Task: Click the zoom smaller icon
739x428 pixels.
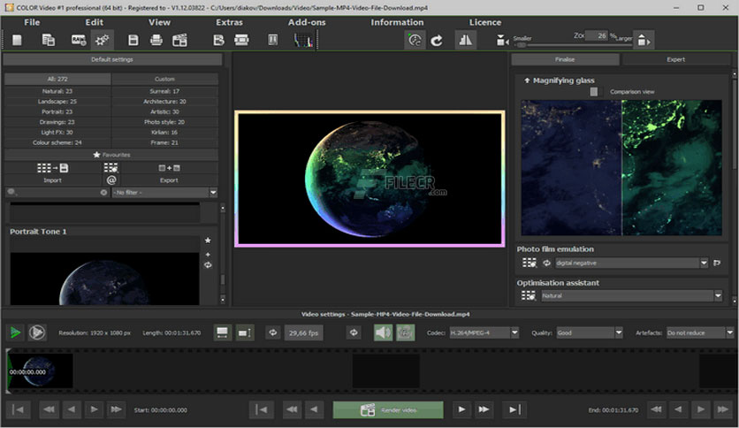Action: click(x=502, y=41)
